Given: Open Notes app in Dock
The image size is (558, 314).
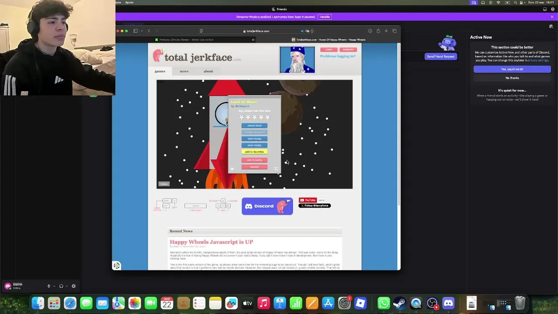Looking at the screenshot, I should tap(215, 303).
